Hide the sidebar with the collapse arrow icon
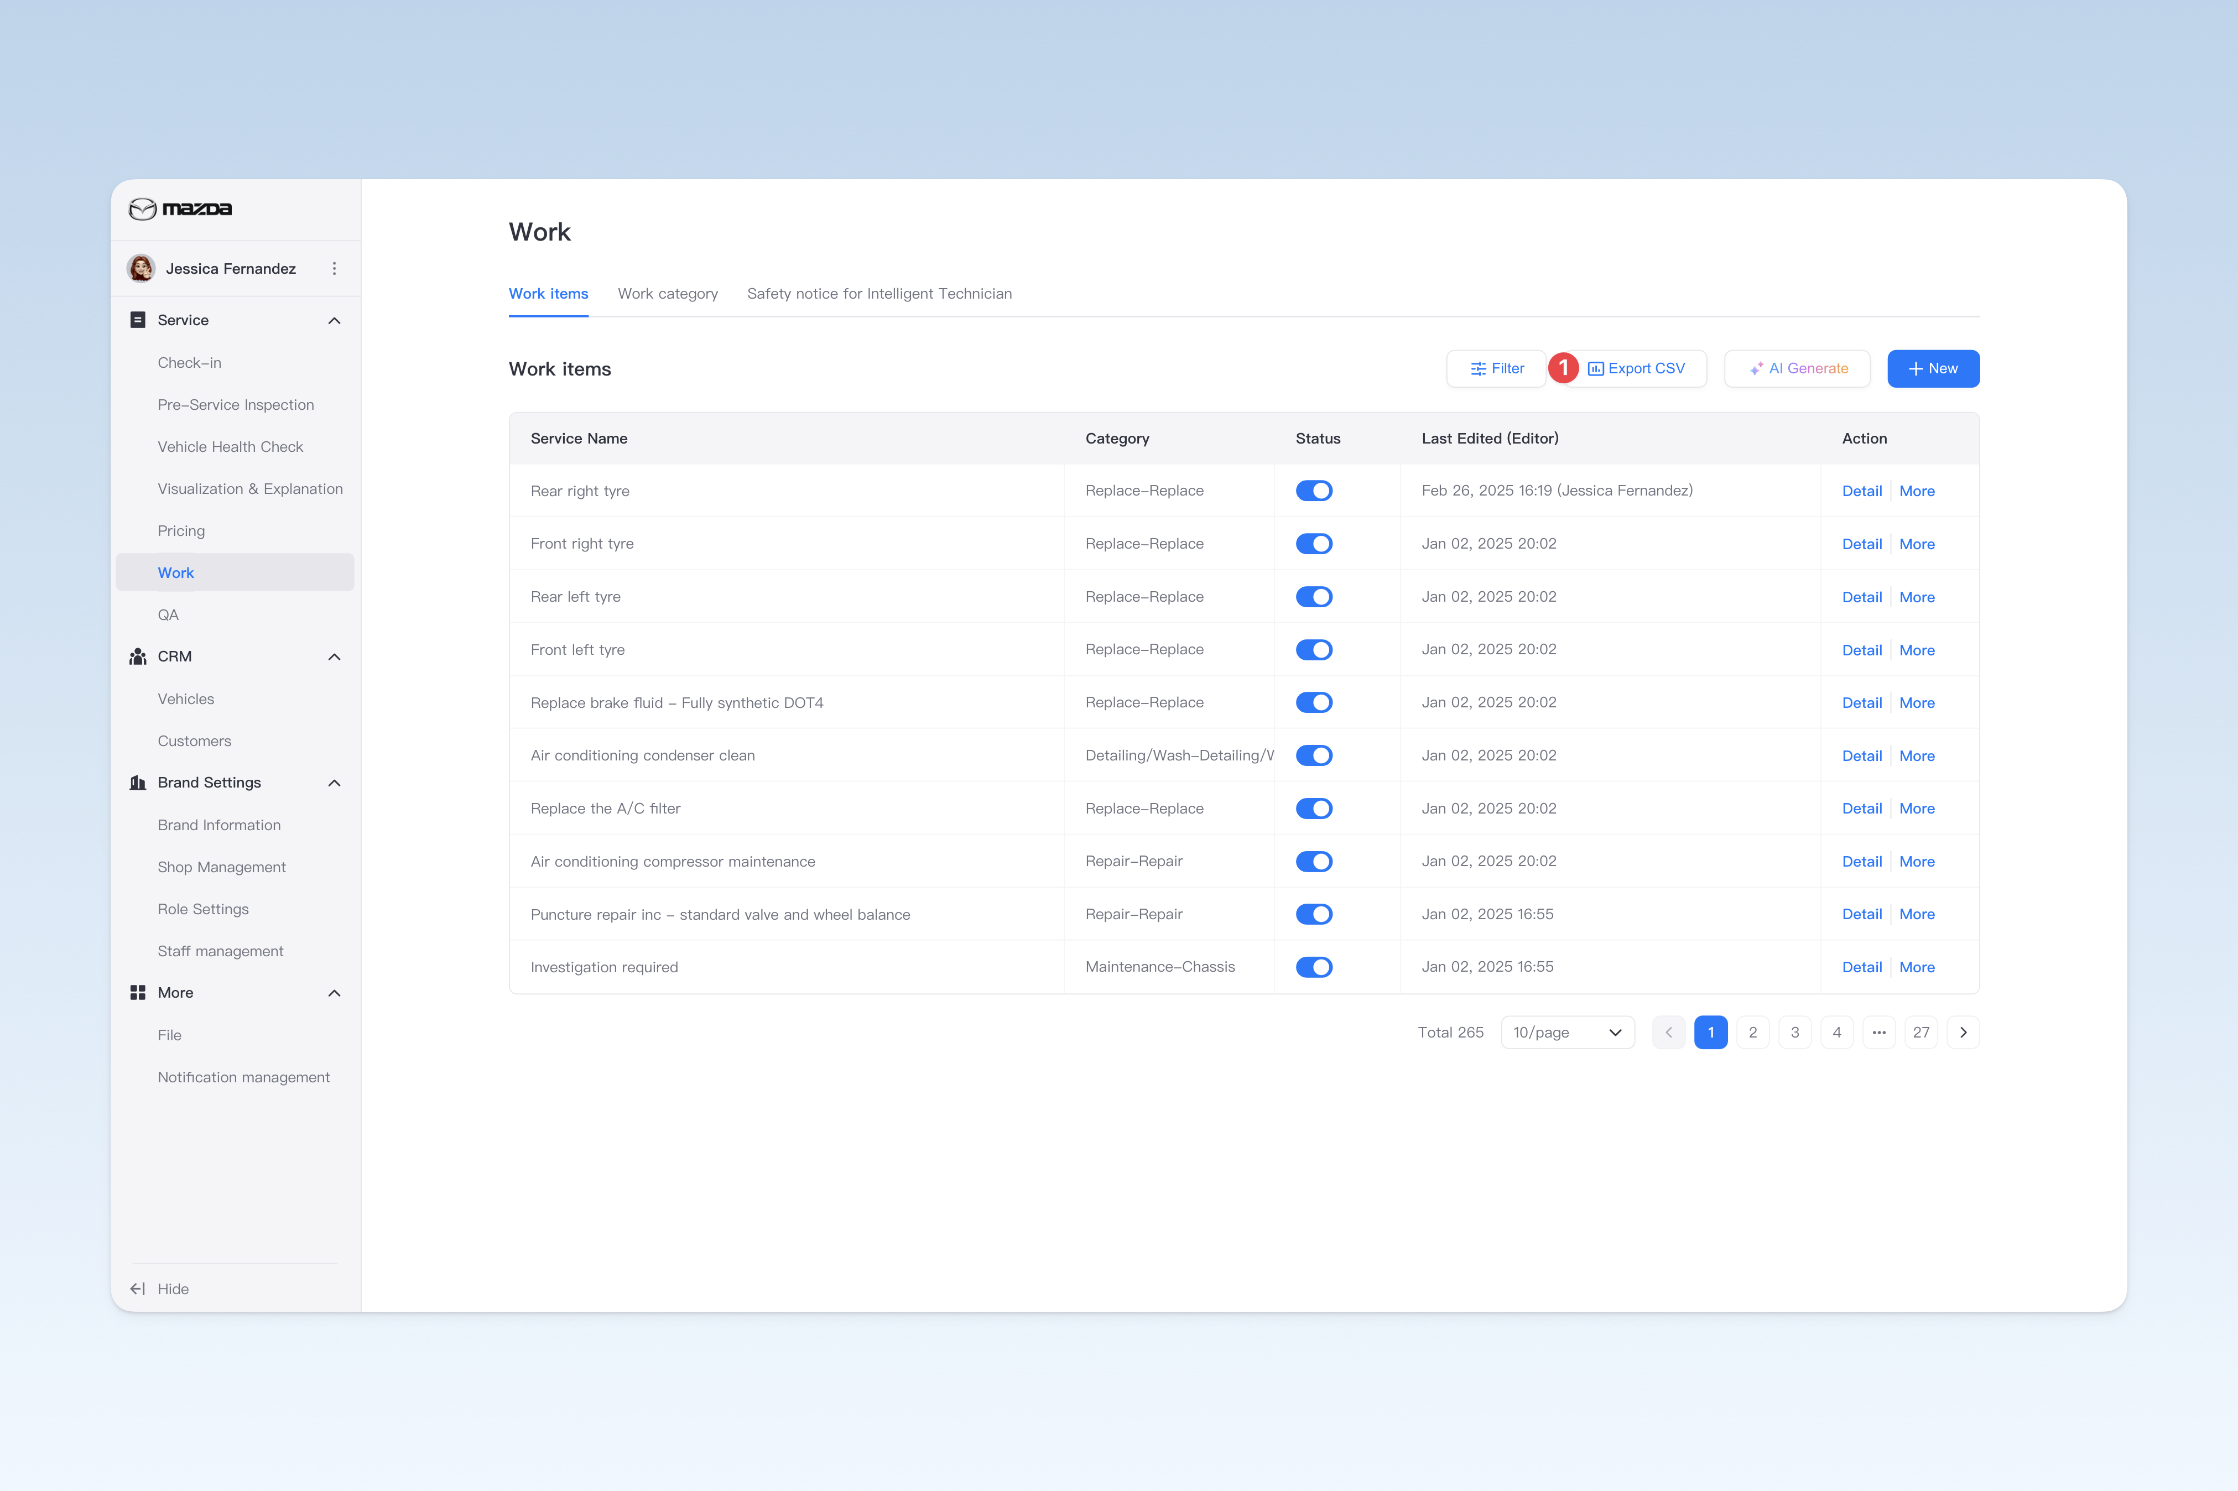 tap(138, 1289)
